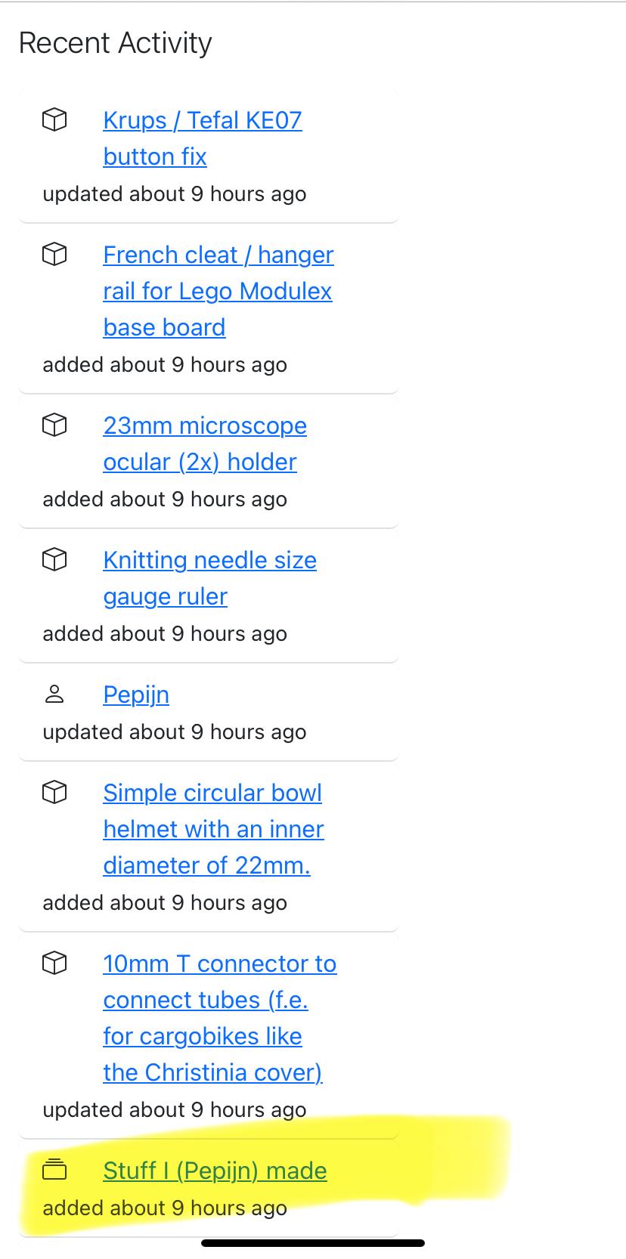Click the cube icon beside French cleat link
Screen dimensions: 626x1259
click(x=54, y=255)
